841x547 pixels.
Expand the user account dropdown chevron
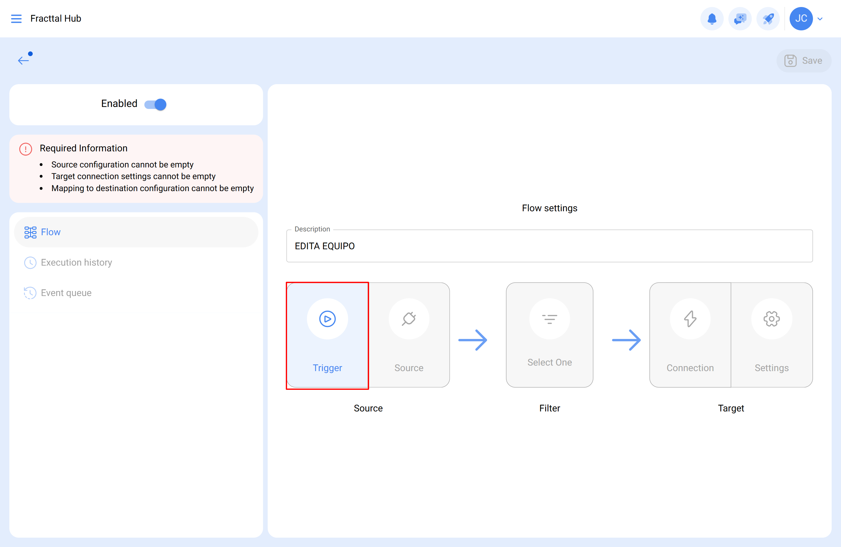click(820, 19)
